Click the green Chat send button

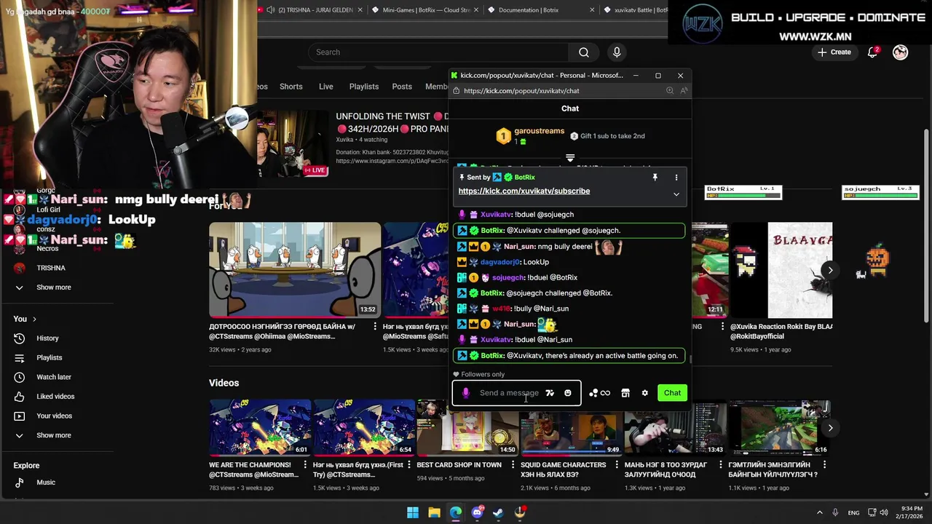(672, 393)
